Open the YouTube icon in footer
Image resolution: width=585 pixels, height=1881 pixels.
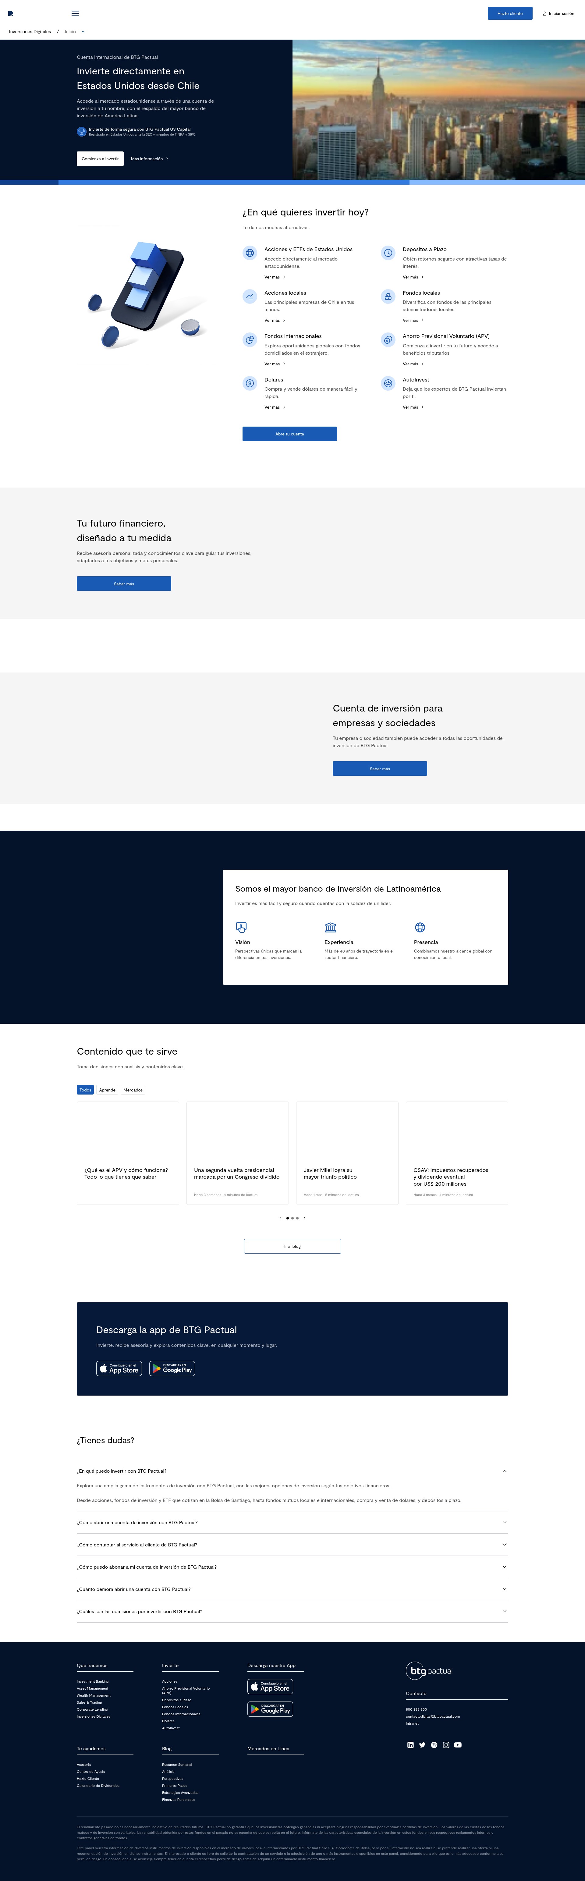click(458, 1745)
